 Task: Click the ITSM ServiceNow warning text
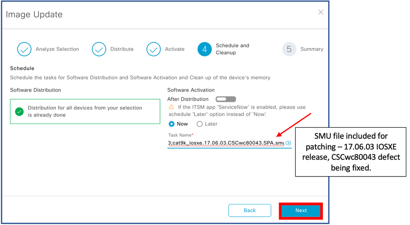point(237,111)
